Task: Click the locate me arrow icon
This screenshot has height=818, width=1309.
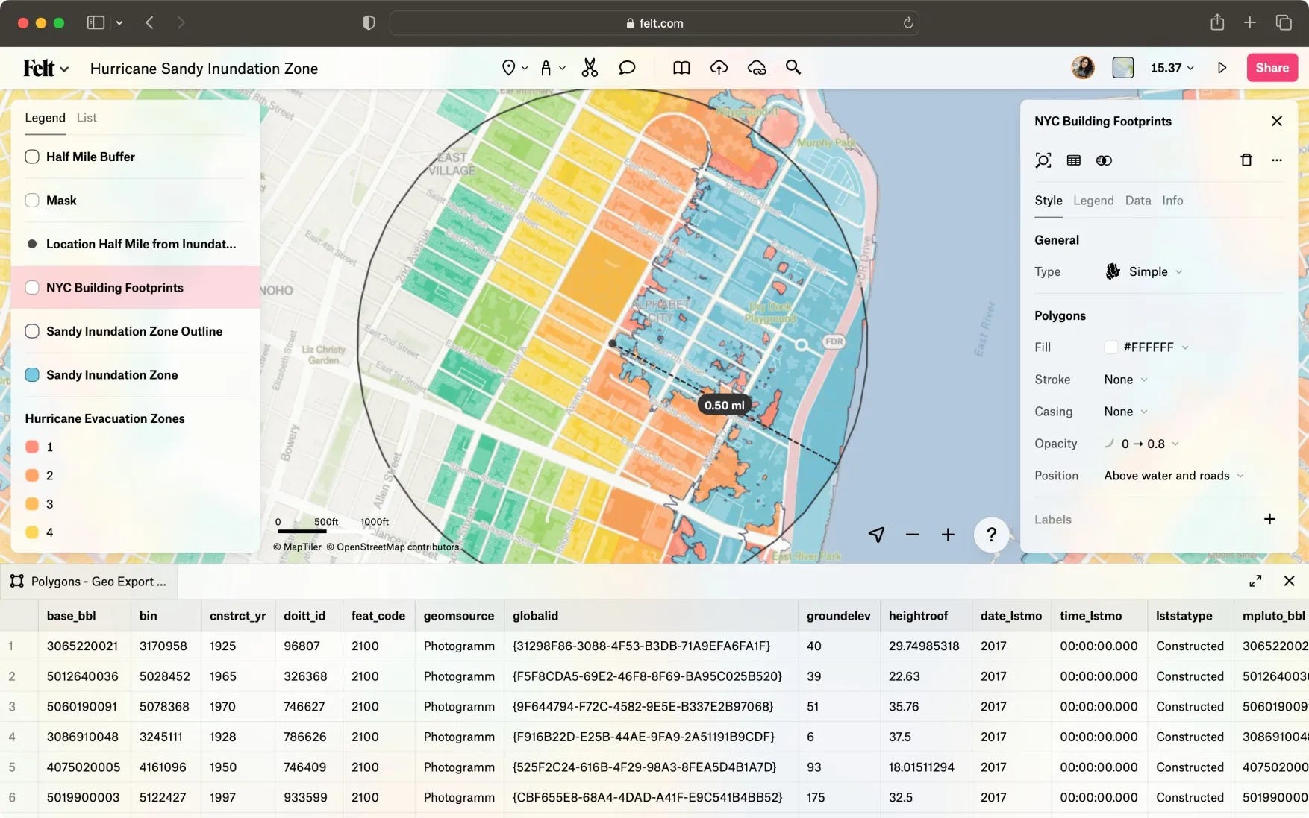Action: coord(876,535)
